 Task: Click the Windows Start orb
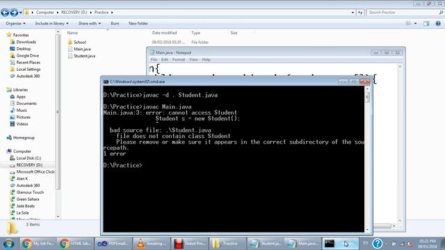(8, 244)
